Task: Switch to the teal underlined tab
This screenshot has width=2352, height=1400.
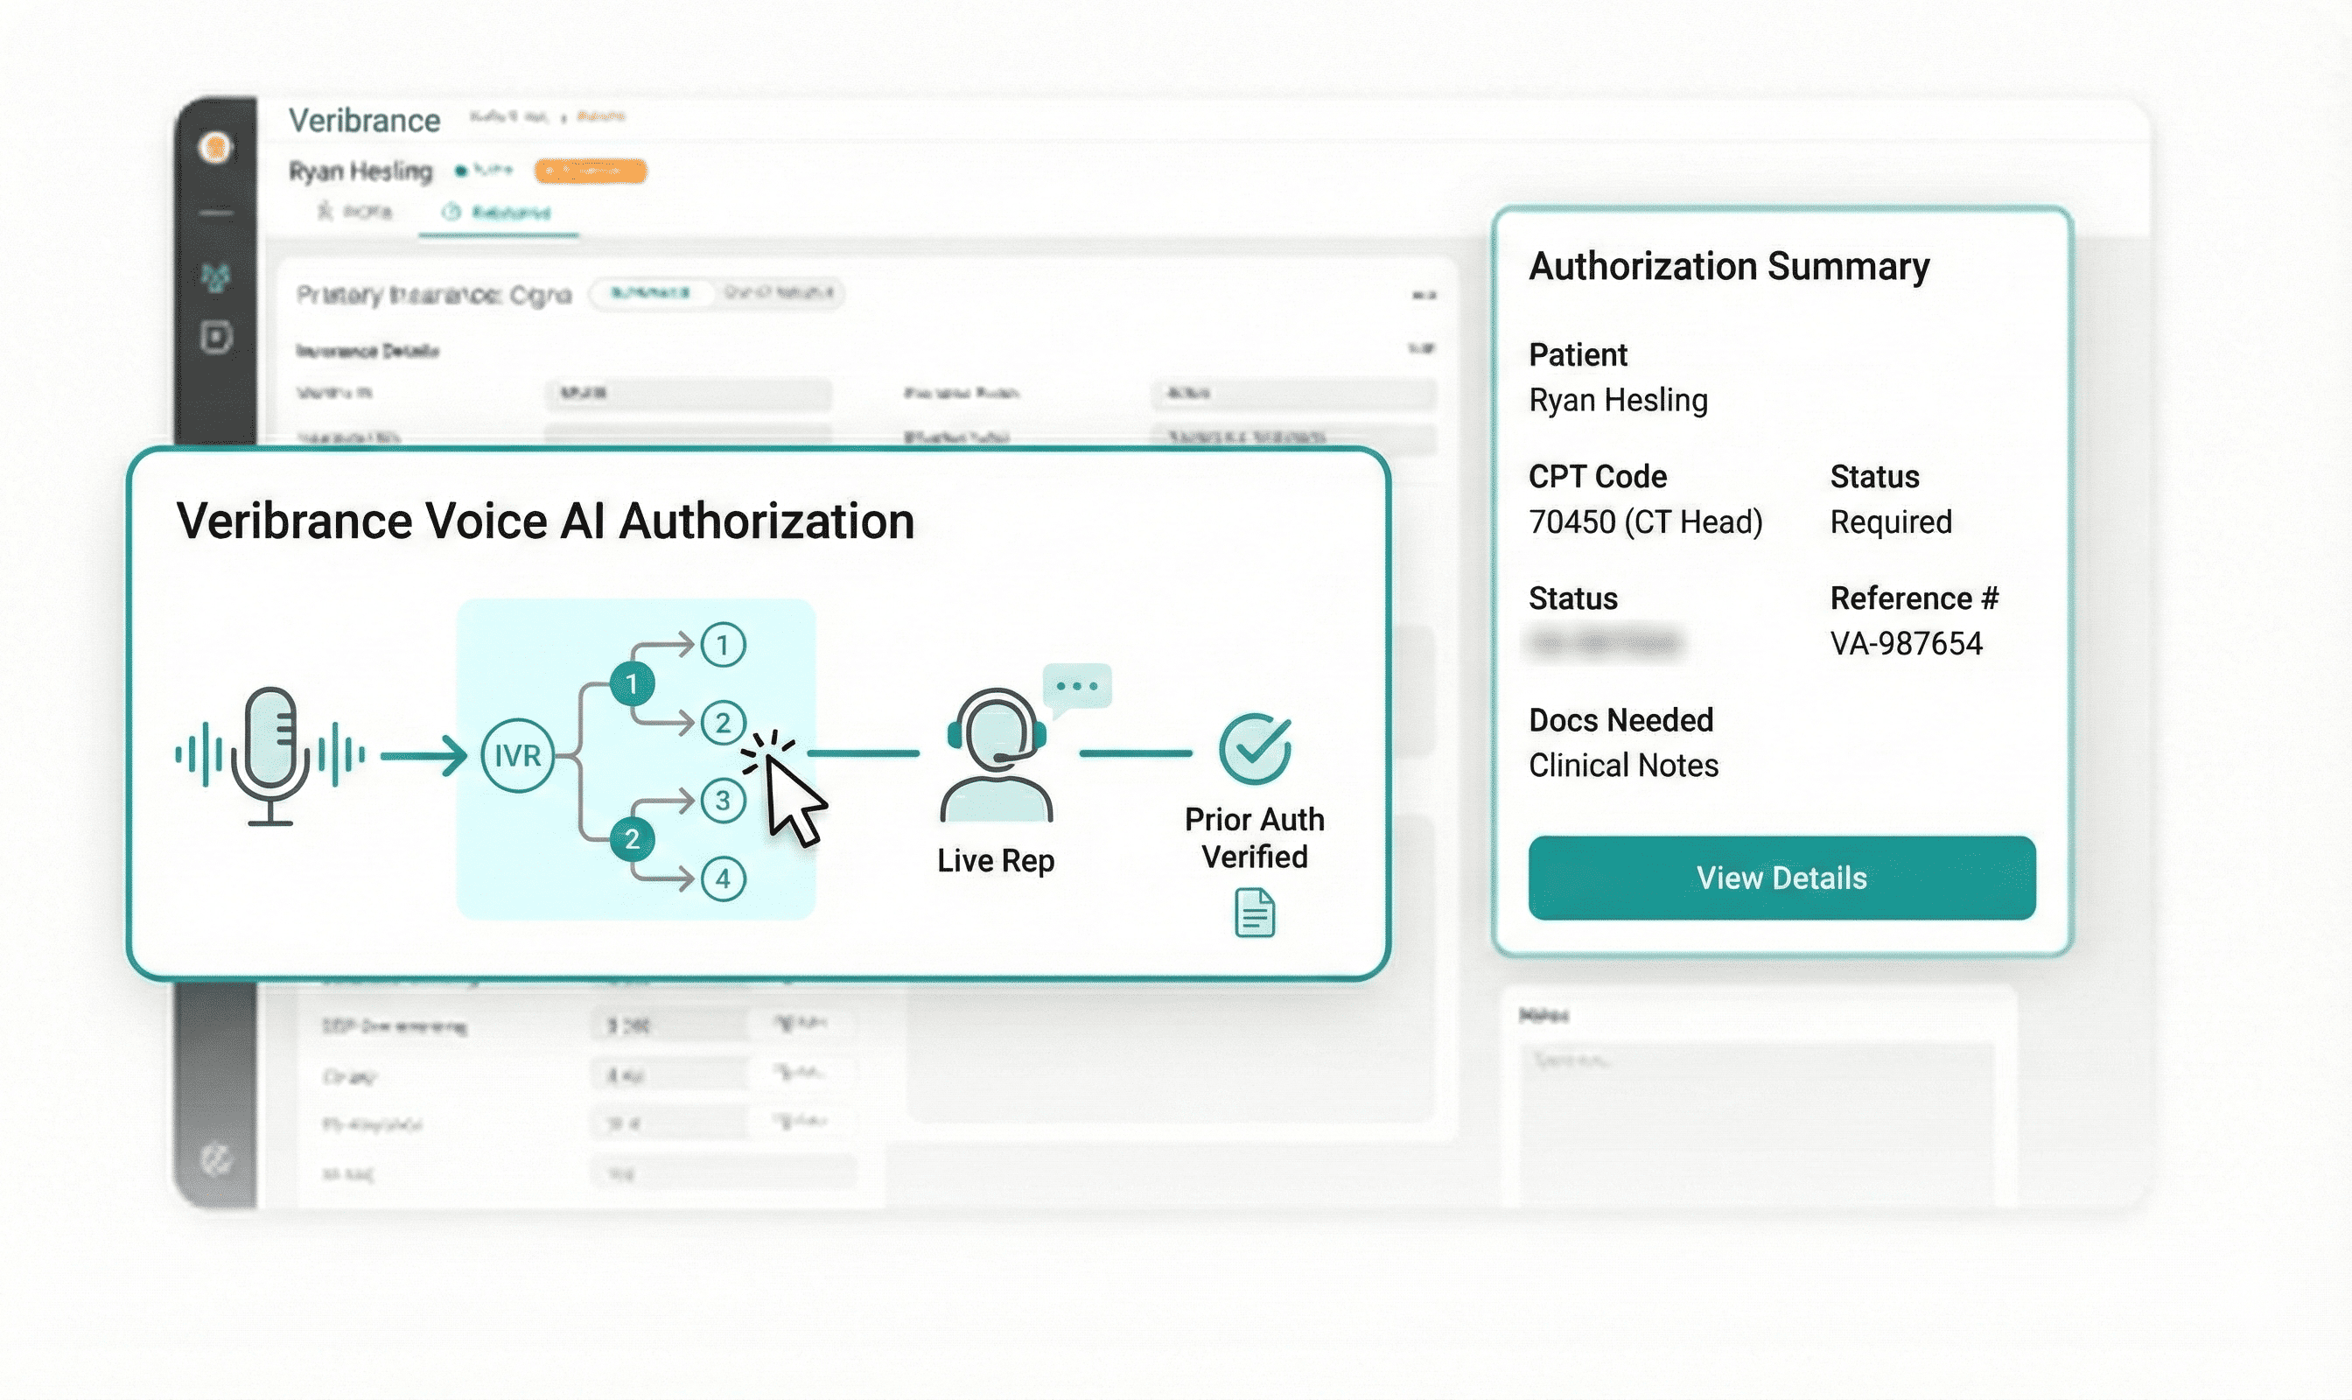Action: point(498,213)
